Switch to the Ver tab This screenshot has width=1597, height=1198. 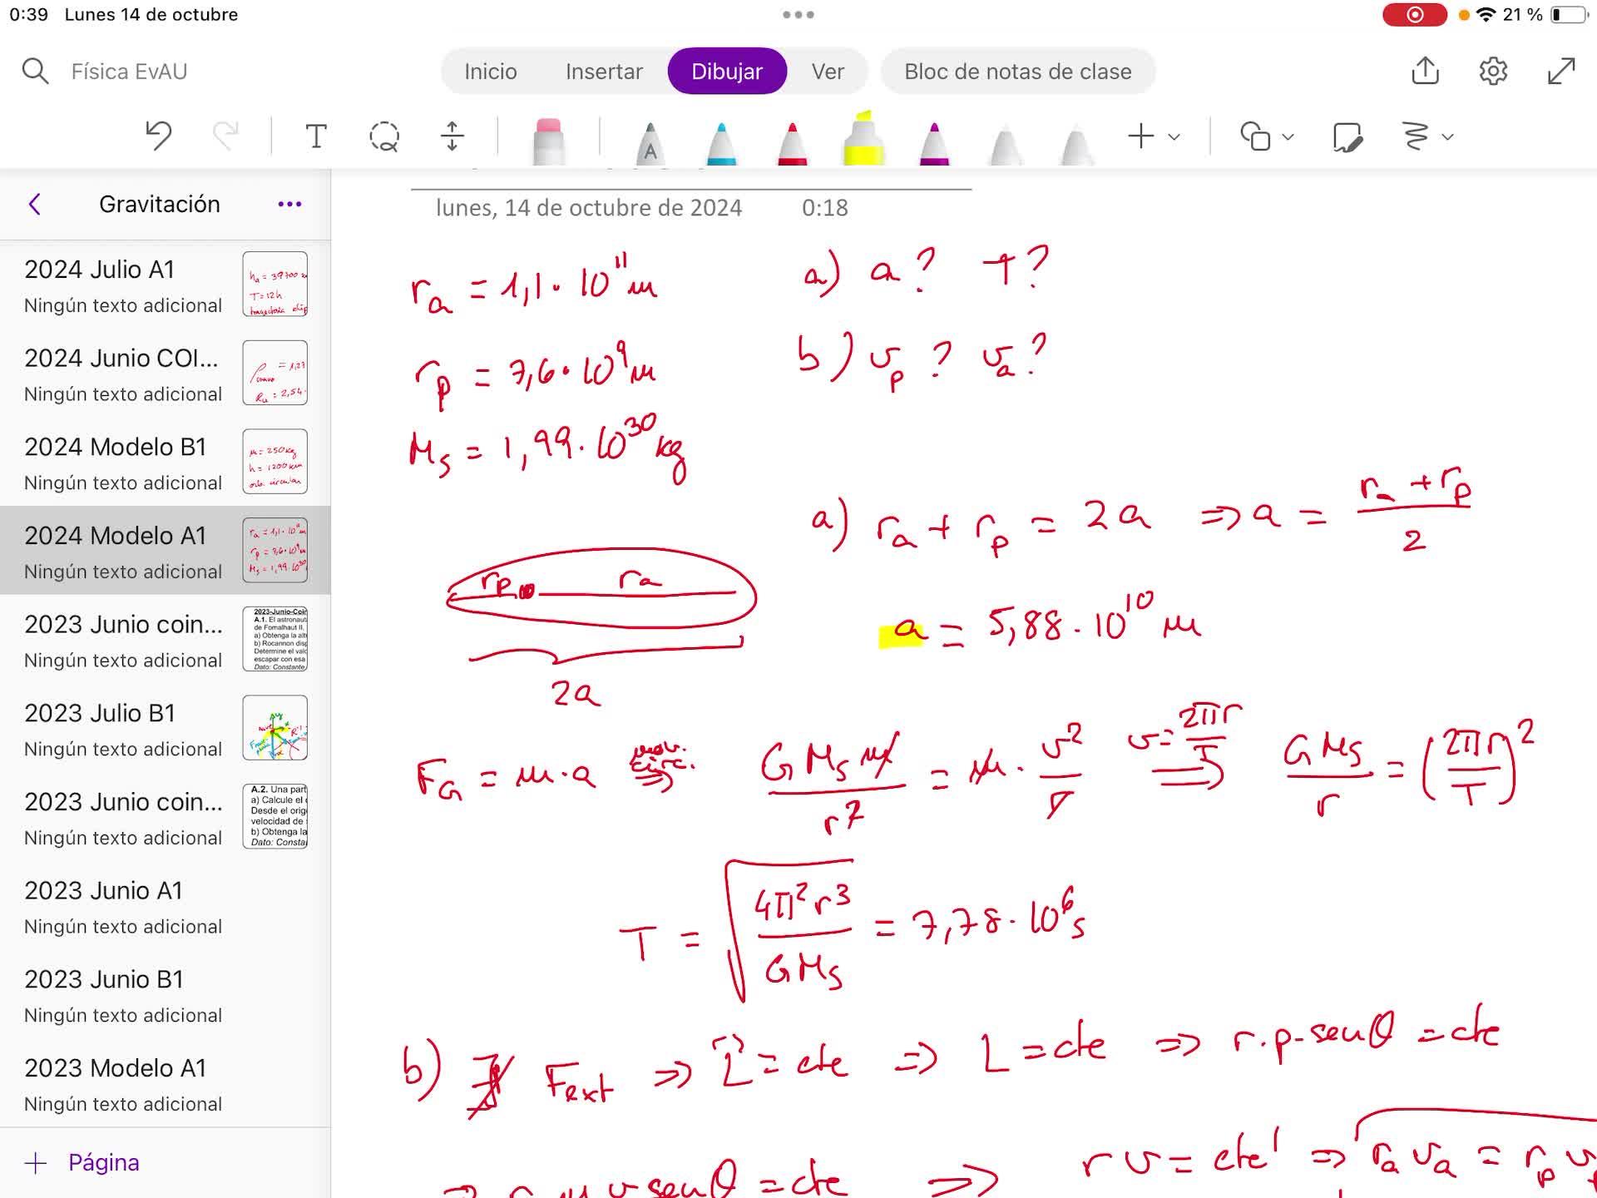point(827,72)
